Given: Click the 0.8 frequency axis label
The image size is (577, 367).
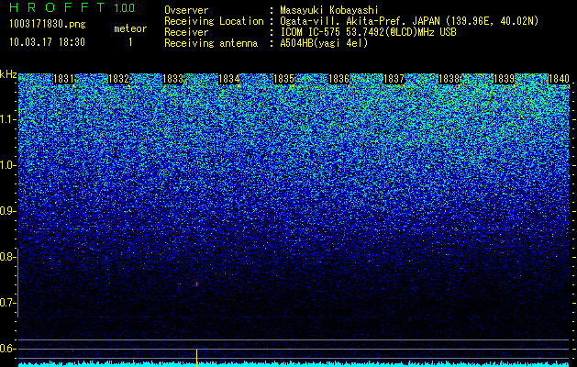Looking at the screenshot, I should click(x=7, y=257).
